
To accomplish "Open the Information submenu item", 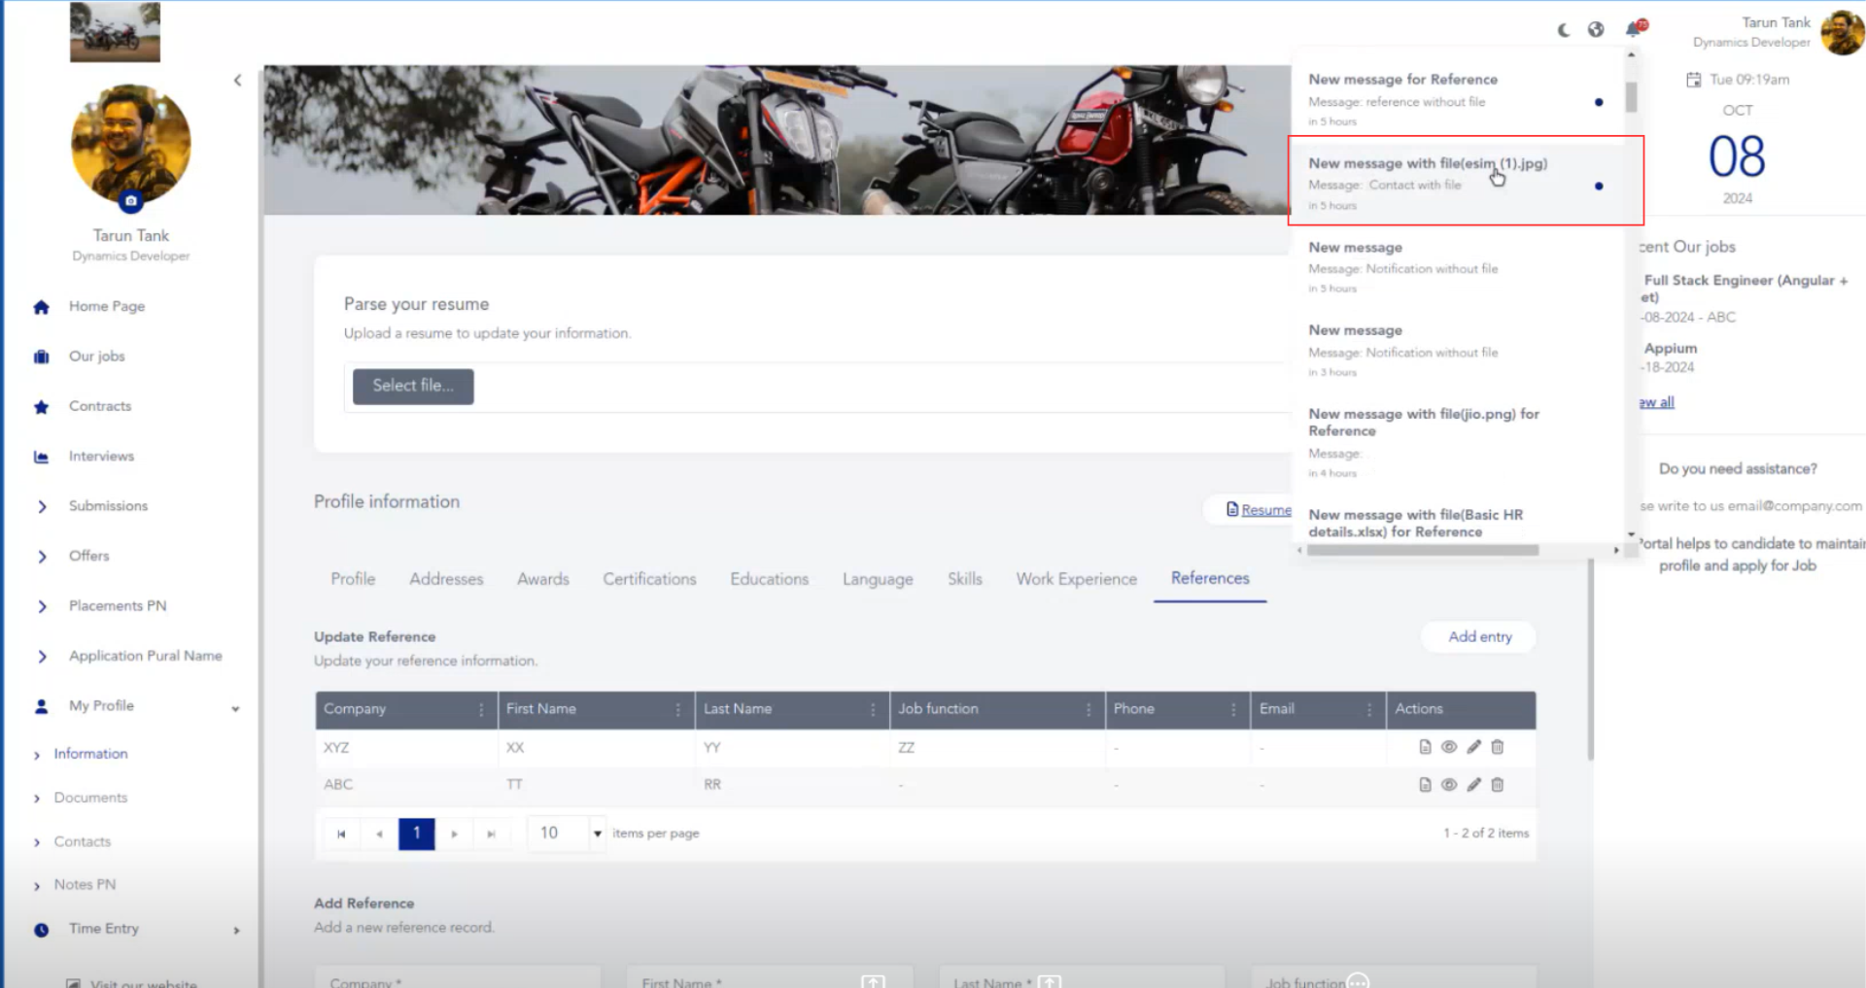I will click(90, 754).
